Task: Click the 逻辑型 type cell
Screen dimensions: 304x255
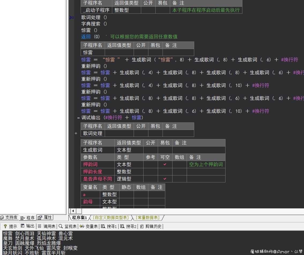Action: (129, 179)
